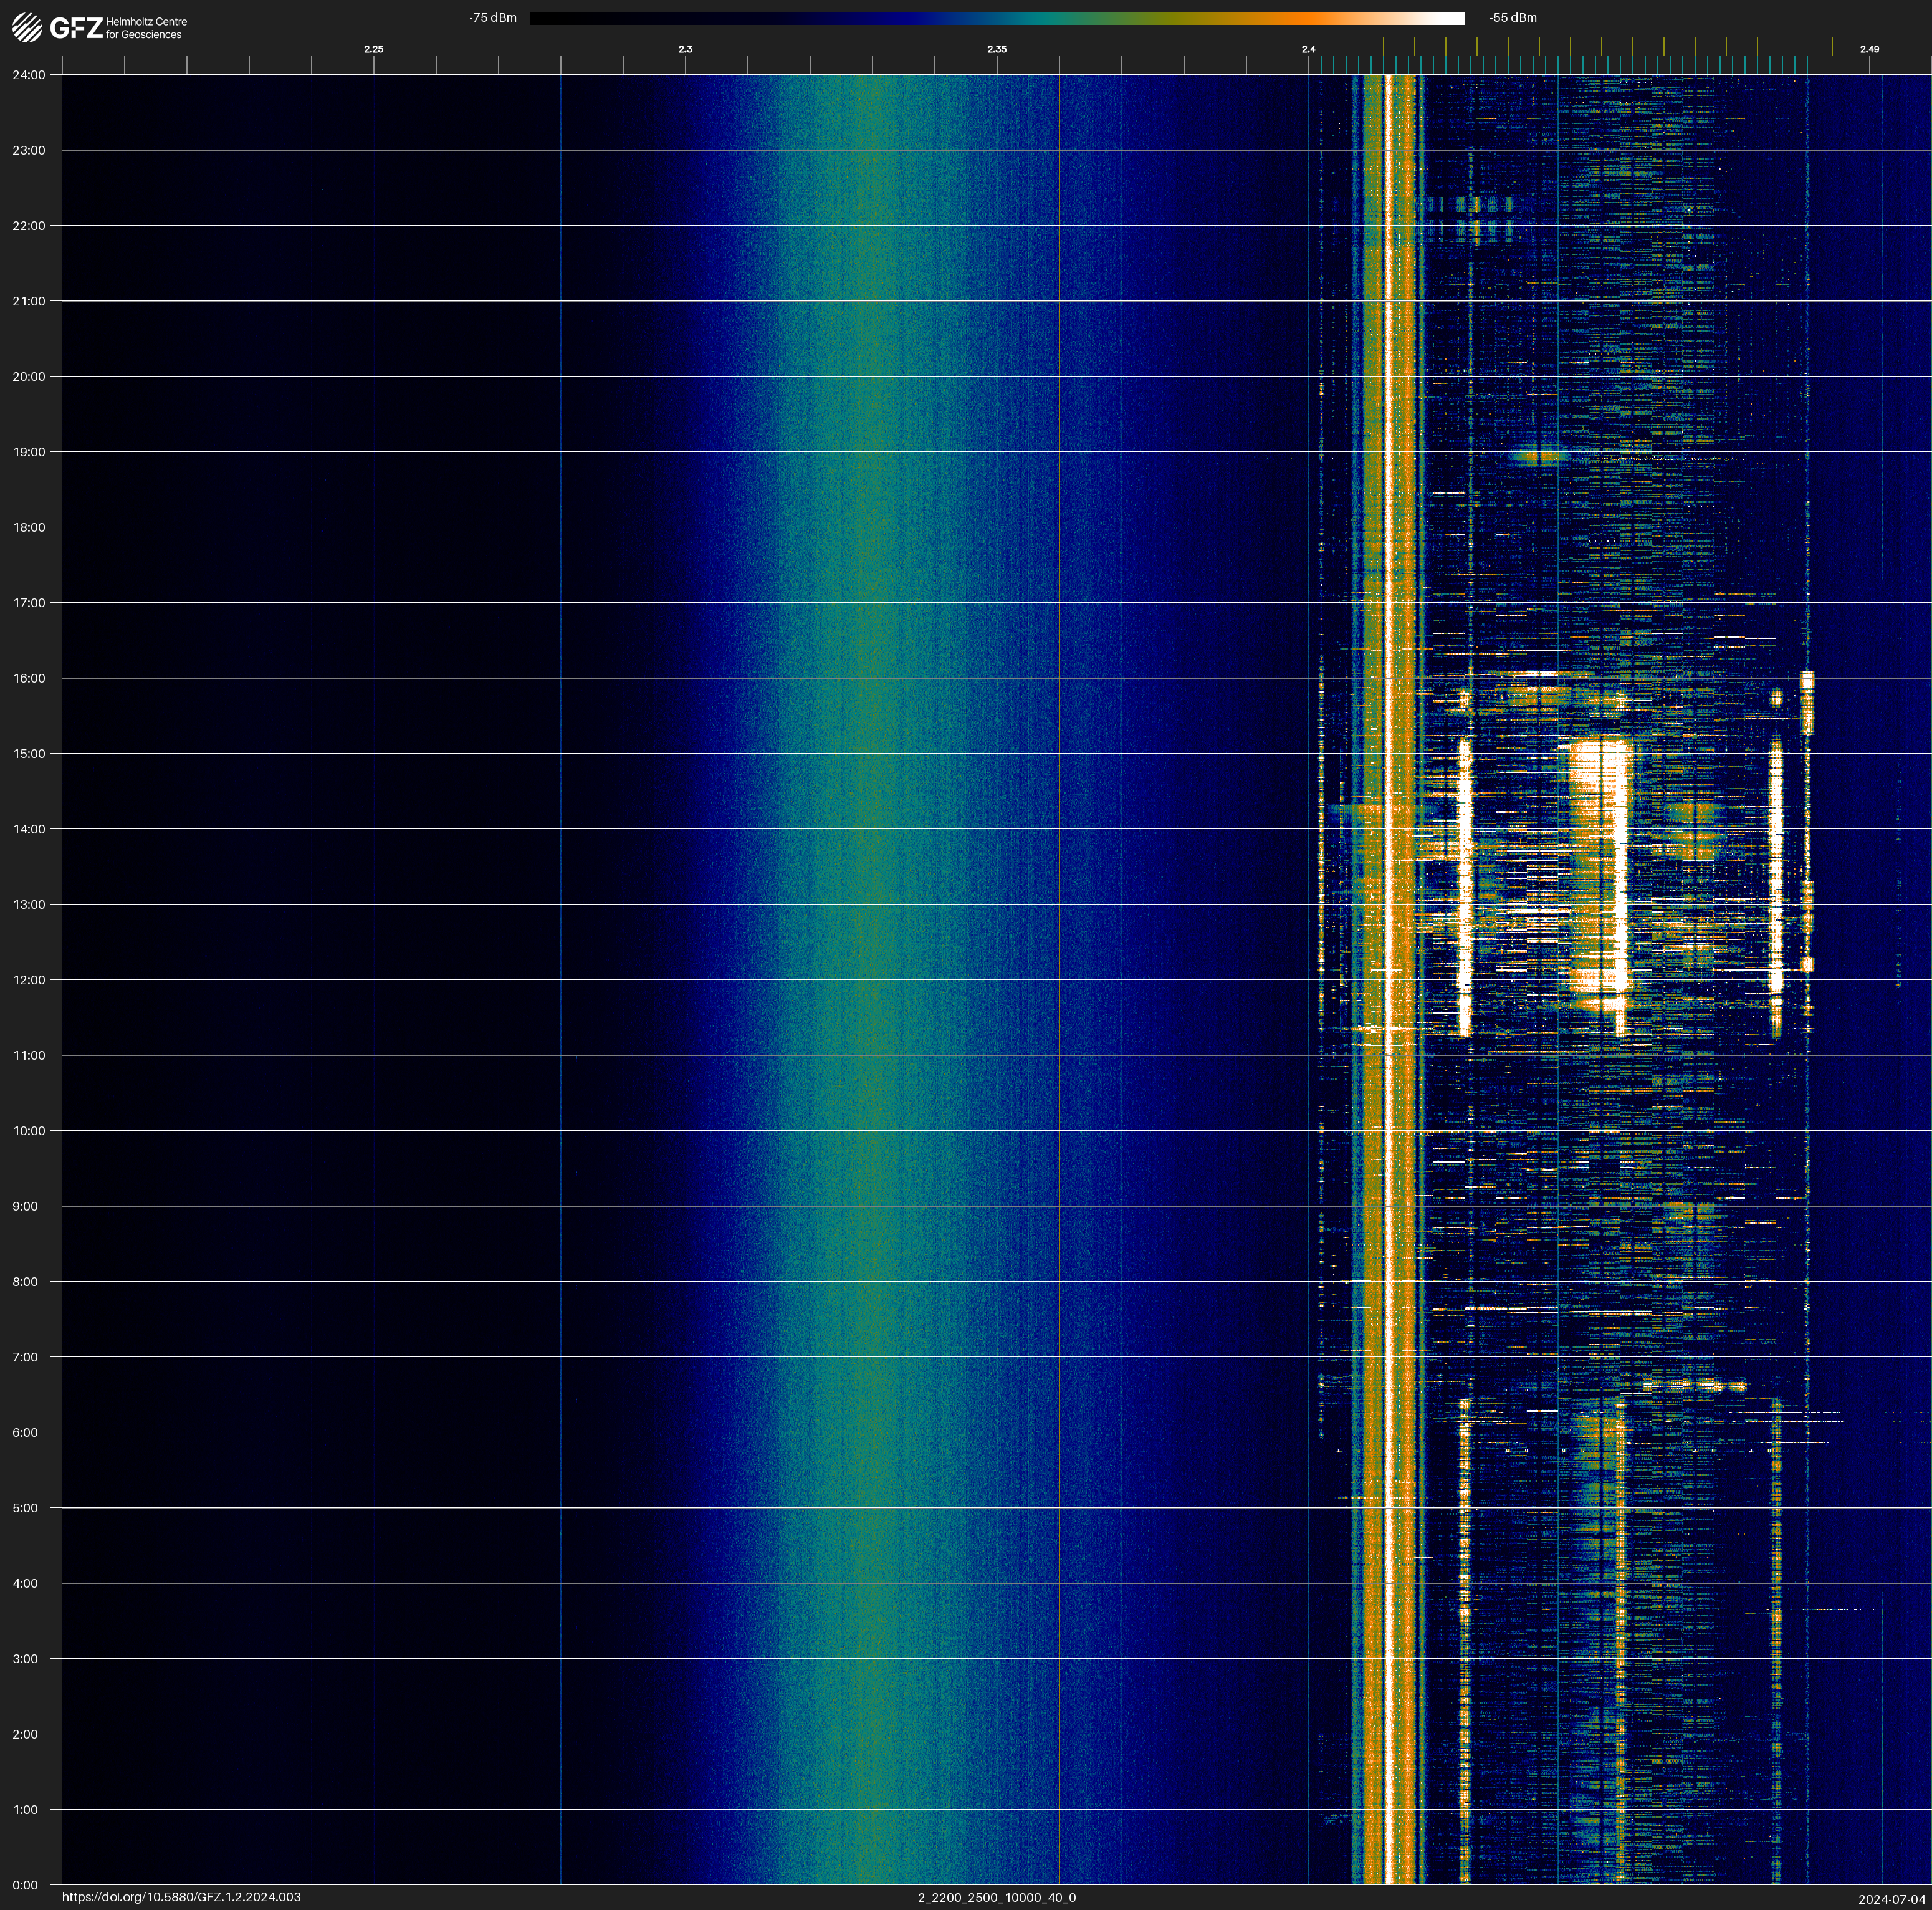This screenshot has width=1932, height=1910.
Task: Click the 18:00 time axis label
Action: [29, 527]
